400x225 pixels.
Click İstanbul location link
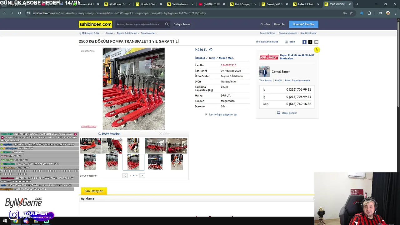click(200, 58)
